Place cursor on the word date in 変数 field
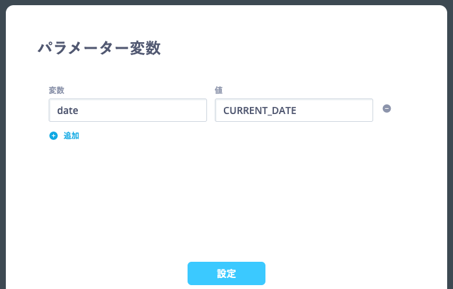 (67, 110)
